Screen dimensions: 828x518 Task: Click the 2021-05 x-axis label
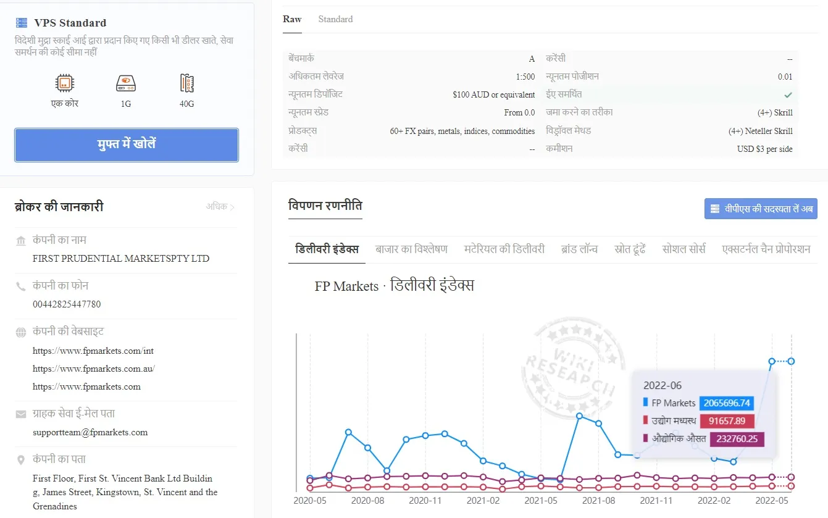542,501
